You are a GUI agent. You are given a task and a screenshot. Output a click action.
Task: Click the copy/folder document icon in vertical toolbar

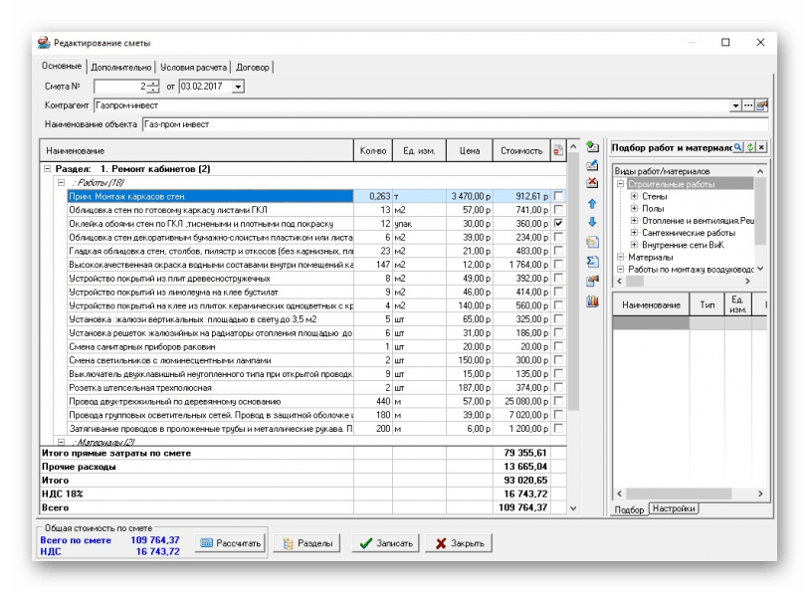592,242
